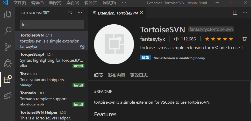251x121 pixels.
Task: Install the TorqueScript extension
Action: (x=78, y=66)
